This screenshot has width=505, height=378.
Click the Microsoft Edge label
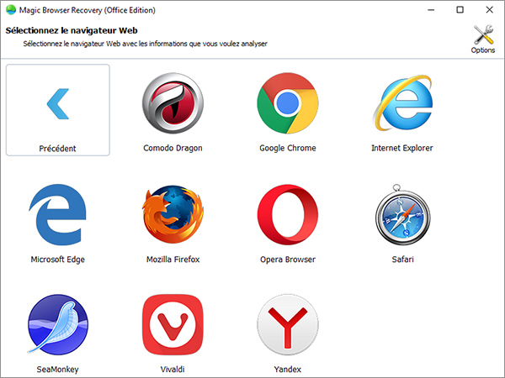click(x=57, y=260)
